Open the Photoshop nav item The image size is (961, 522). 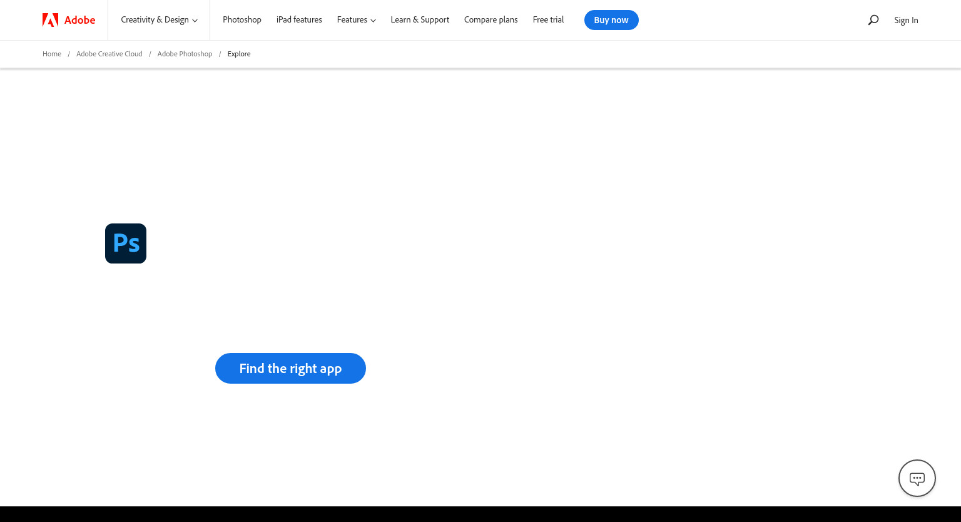[242, 20]
